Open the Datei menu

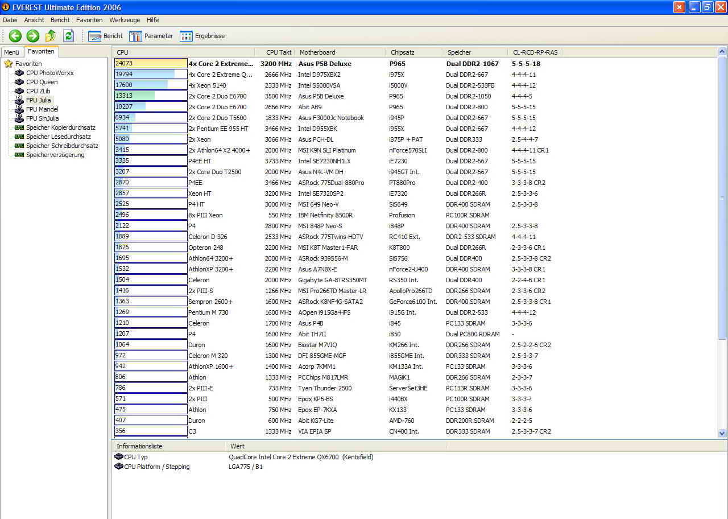pos(10,20)
